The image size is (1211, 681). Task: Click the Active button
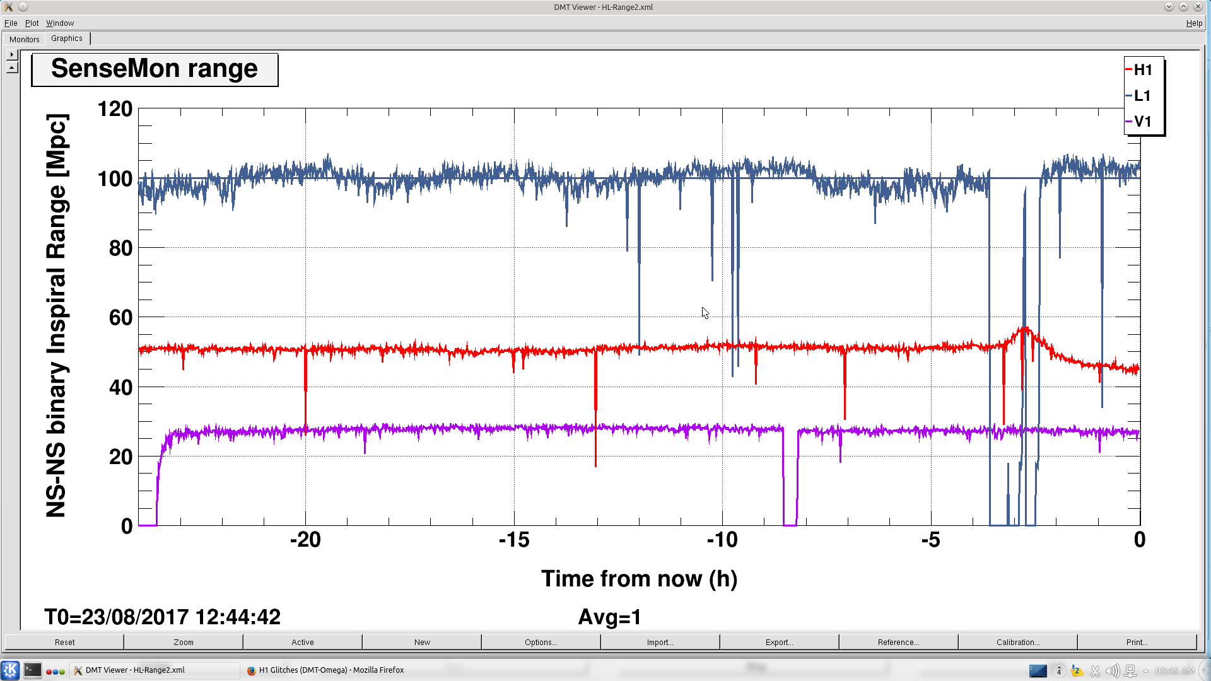pos(303,642)
